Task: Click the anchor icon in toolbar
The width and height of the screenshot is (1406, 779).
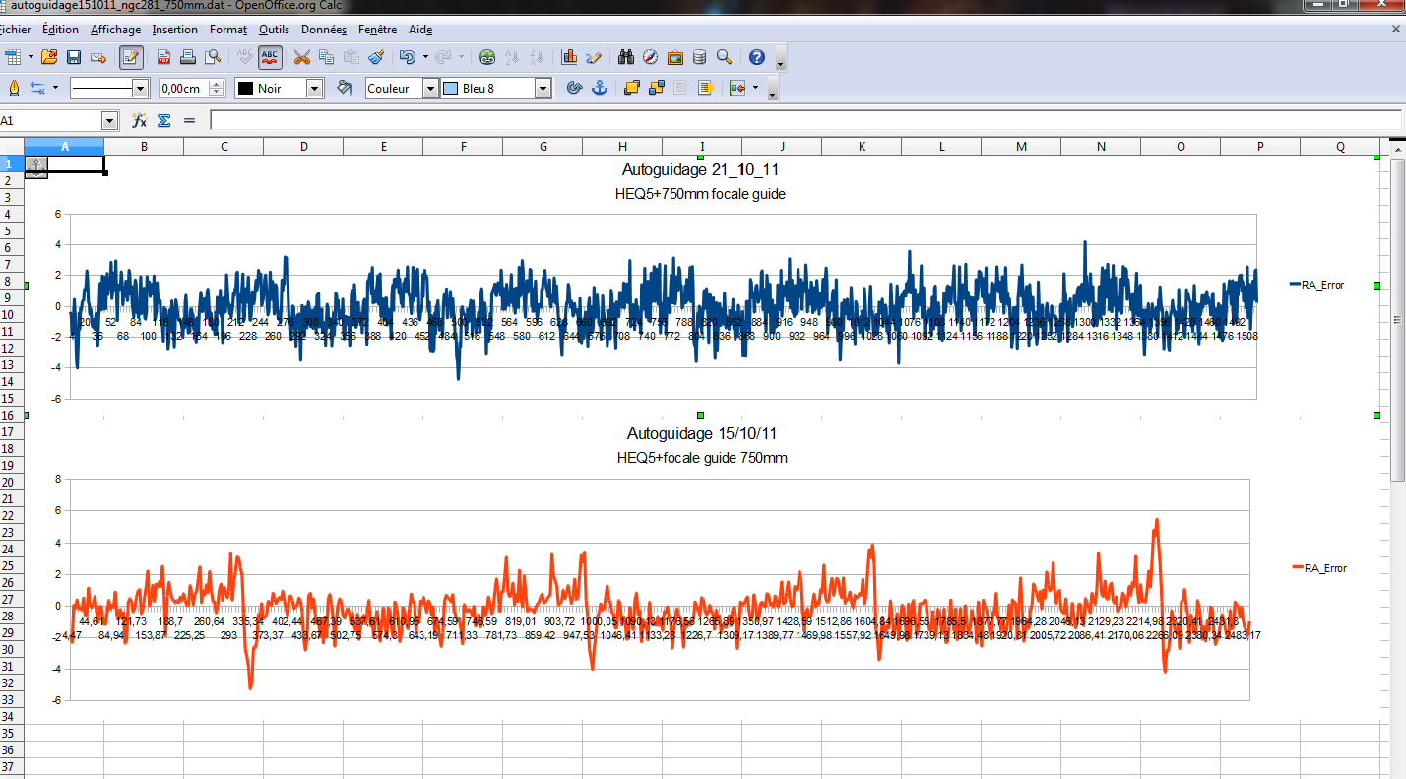Action: coord(599,88)
